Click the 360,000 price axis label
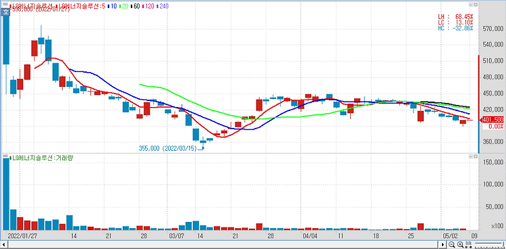Image resolution: width=506 pixels, height=249 pixels. [493, 142]
